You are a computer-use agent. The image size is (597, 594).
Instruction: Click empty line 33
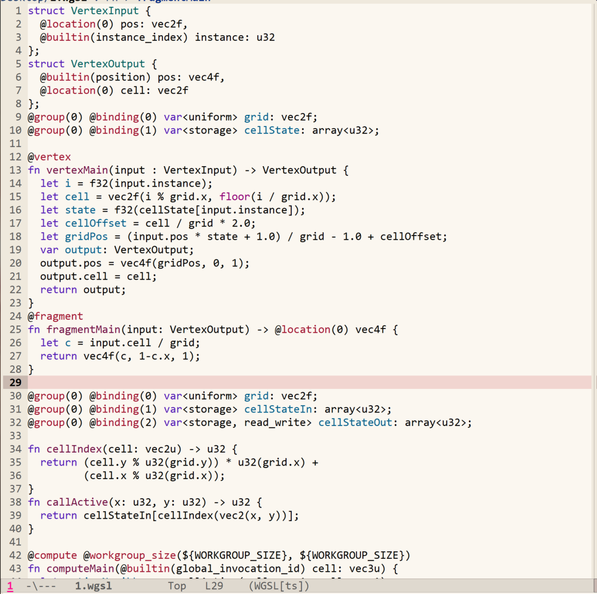(x=309, y=436)
